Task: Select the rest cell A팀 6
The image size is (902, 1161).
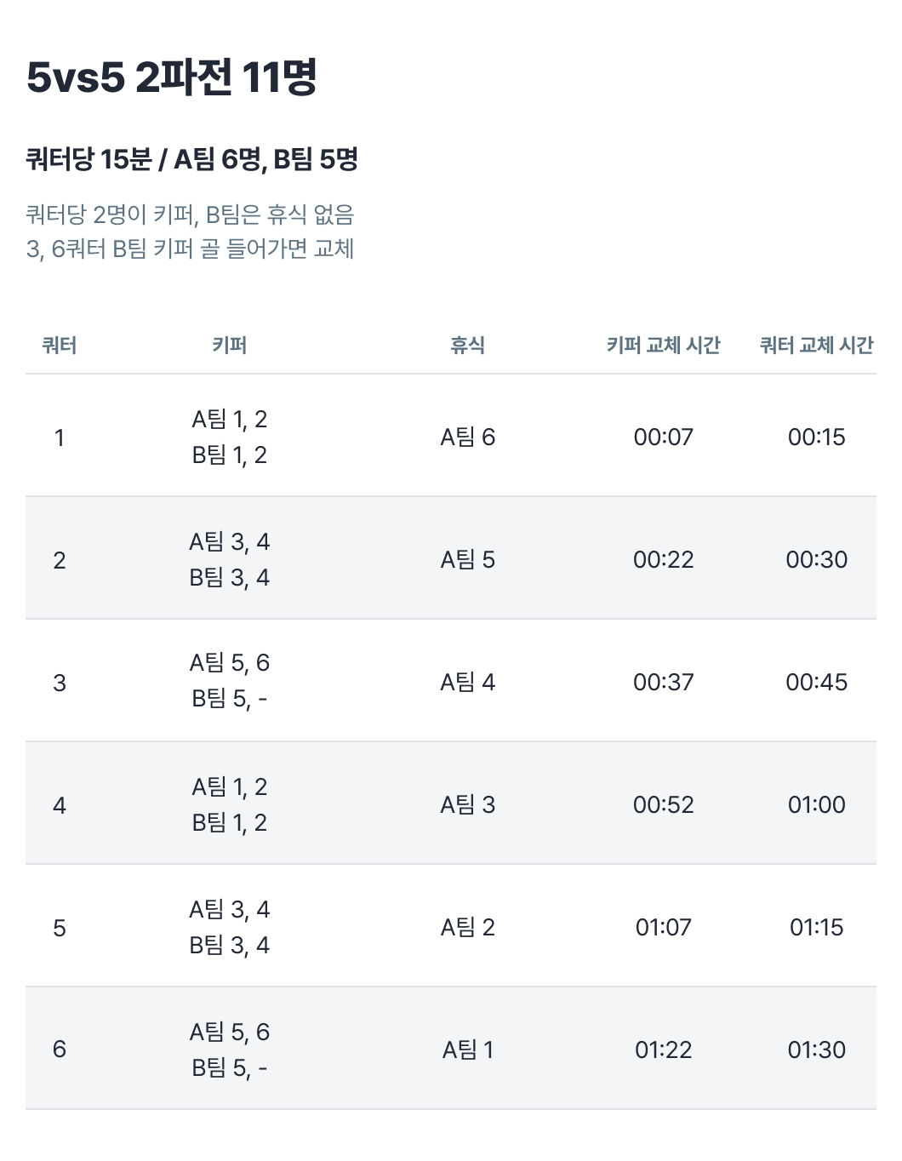Action: click(467, 437)
